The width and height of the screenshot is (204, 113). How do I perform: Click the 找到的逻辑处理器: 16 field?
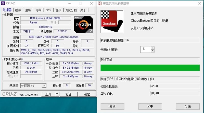(150, 40)
